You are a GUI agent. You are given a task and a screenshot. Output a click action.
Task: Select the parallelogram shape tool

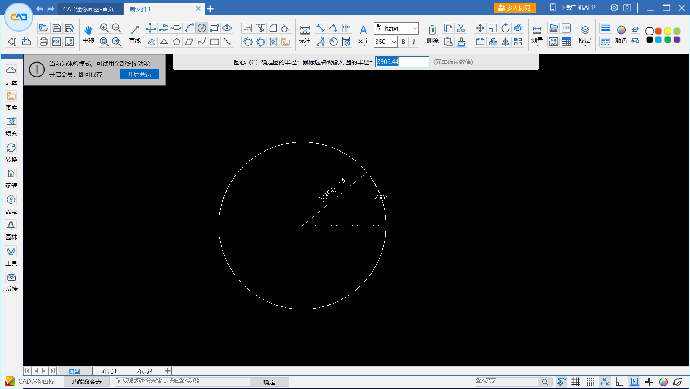[x=189, y=42]
